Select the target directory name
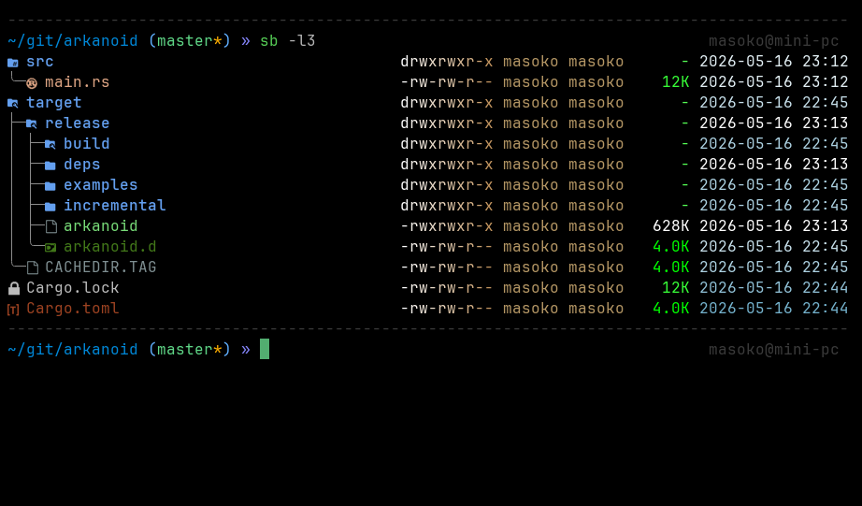The width and height of the screenshot is (862, 506). point(54,102)
